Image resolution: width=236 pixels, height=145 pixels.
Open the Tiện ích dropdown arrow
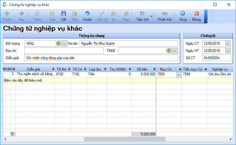[151, 16]
